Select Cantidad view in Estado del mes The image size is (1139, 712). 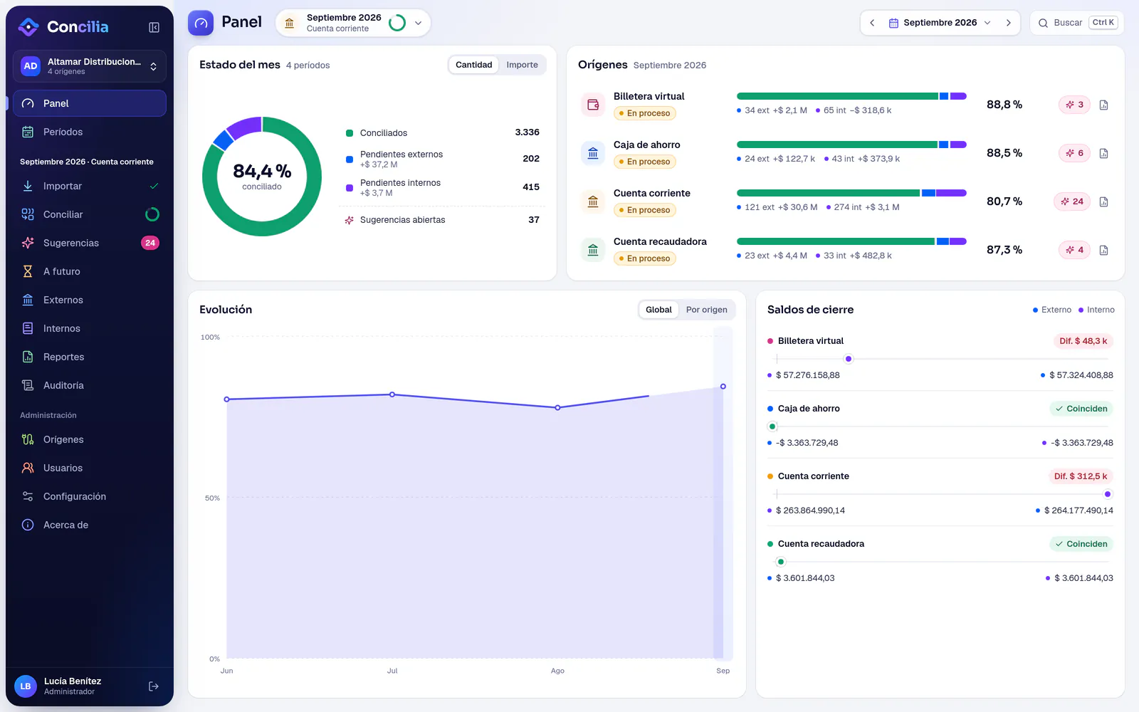[473, 65]
